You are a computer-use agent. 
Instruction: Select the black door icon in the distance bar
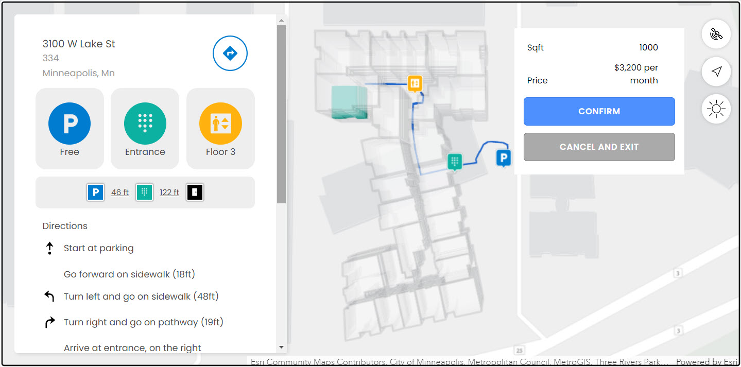pyautogui.click(x=195, y=191)
